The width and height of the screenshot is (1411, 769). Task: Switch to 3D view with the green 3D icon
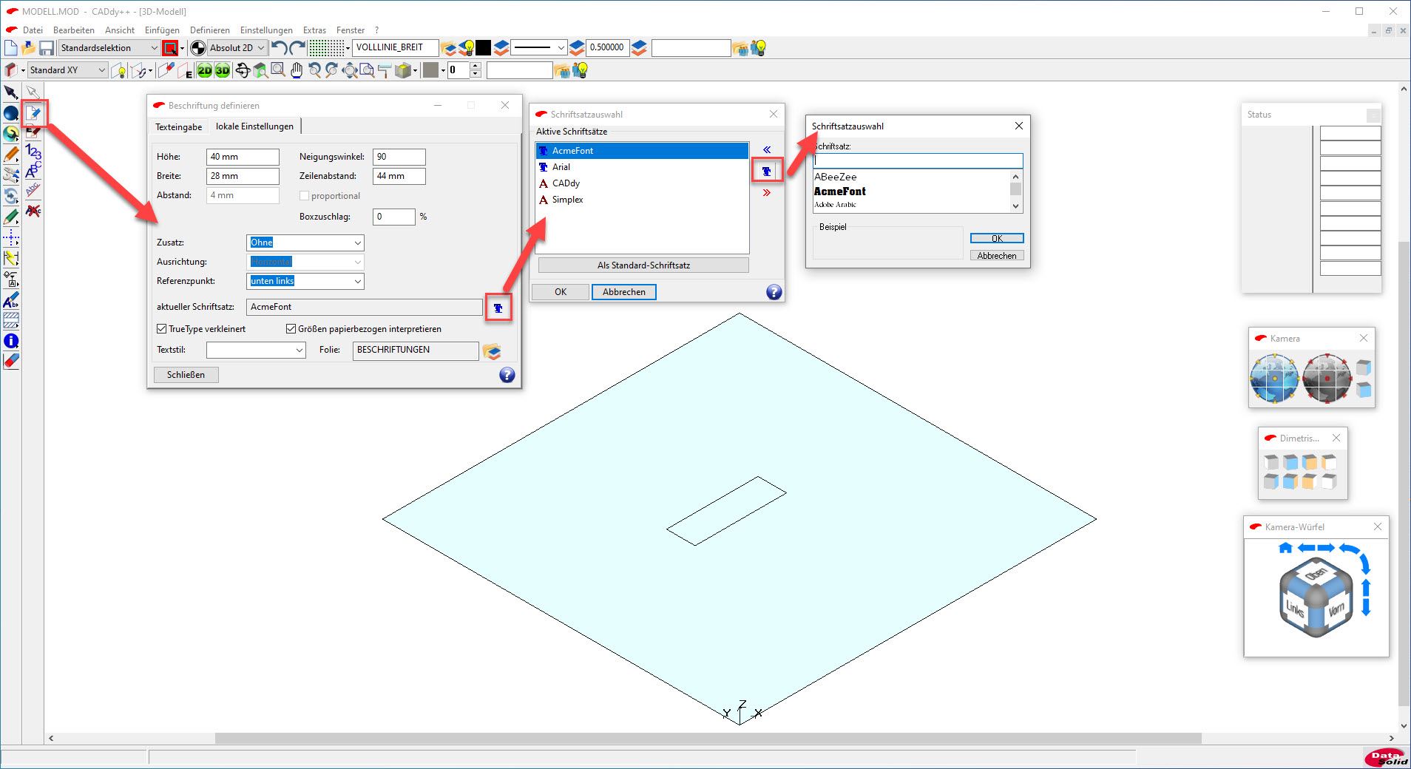pyautogui.click(x=223, y=70)
